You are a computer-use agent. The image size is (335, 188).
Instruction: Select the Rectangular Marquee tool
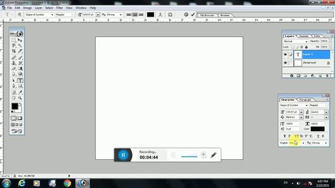(x=14, y=40)
